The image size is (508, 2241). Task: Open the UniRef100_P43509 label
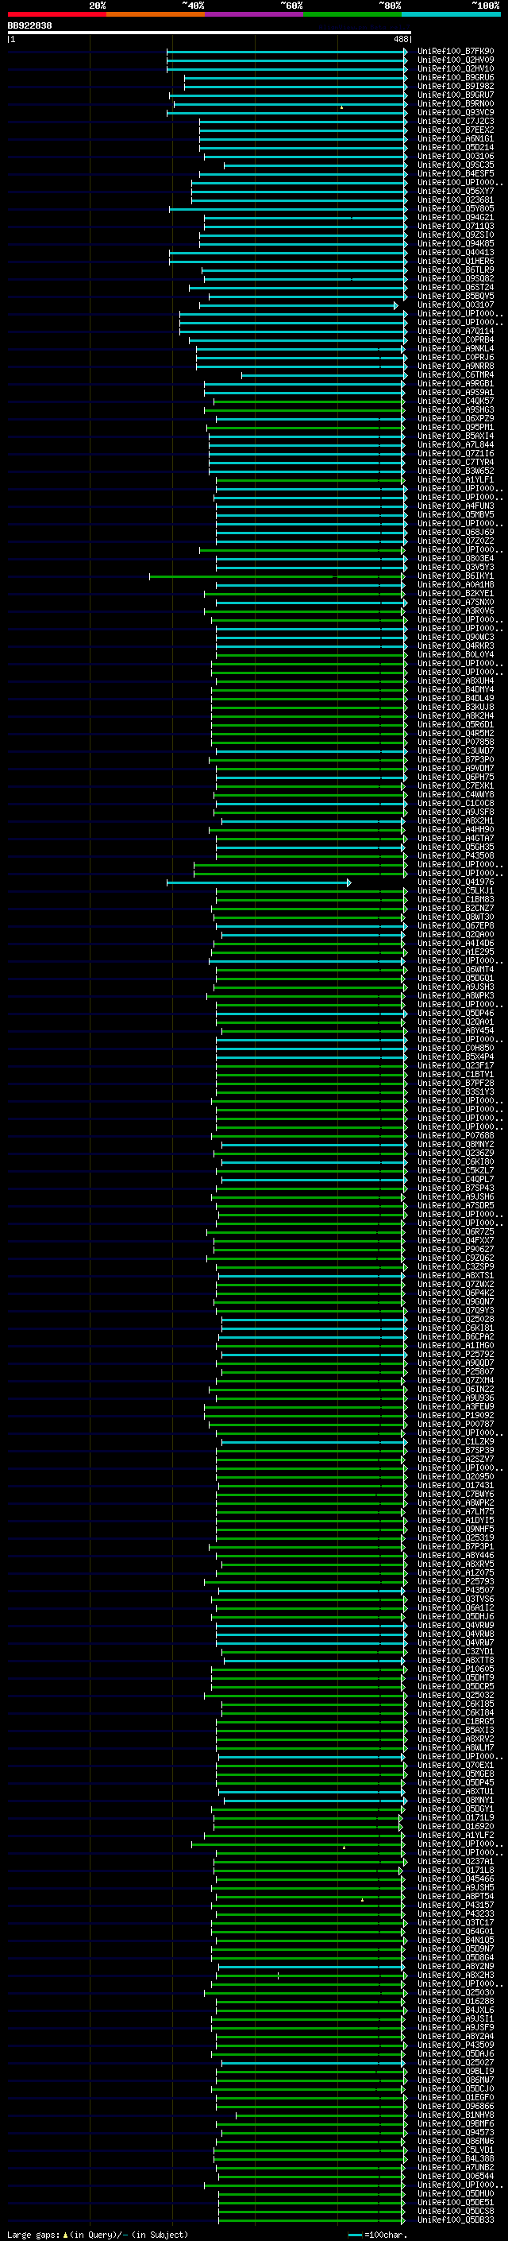click(456, 2045)
